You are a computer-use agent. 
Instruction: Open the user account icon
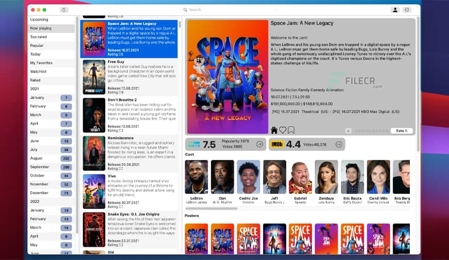[x=395, y=10]
